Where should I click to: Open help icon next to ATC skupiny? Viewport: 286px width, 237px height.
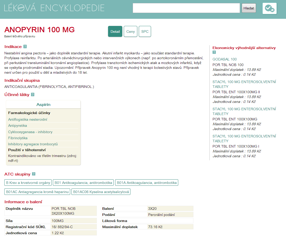(34, 174)
